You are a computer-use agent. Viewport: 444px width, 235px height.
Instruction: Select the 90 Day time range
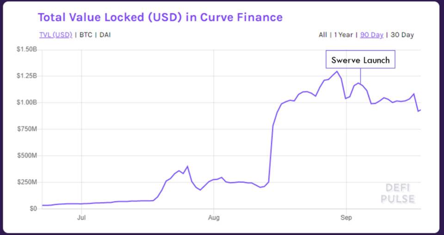[x=371, y=35]
